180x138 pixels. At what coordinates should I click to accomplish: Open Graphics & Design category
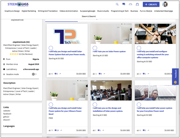pyautogui.click(x=12, y=11)
